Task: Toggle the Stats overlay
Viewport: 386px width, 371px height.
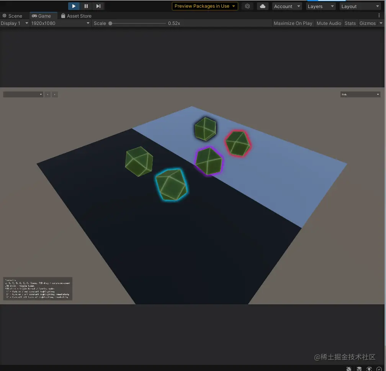Action: click(x=350, y=23)
